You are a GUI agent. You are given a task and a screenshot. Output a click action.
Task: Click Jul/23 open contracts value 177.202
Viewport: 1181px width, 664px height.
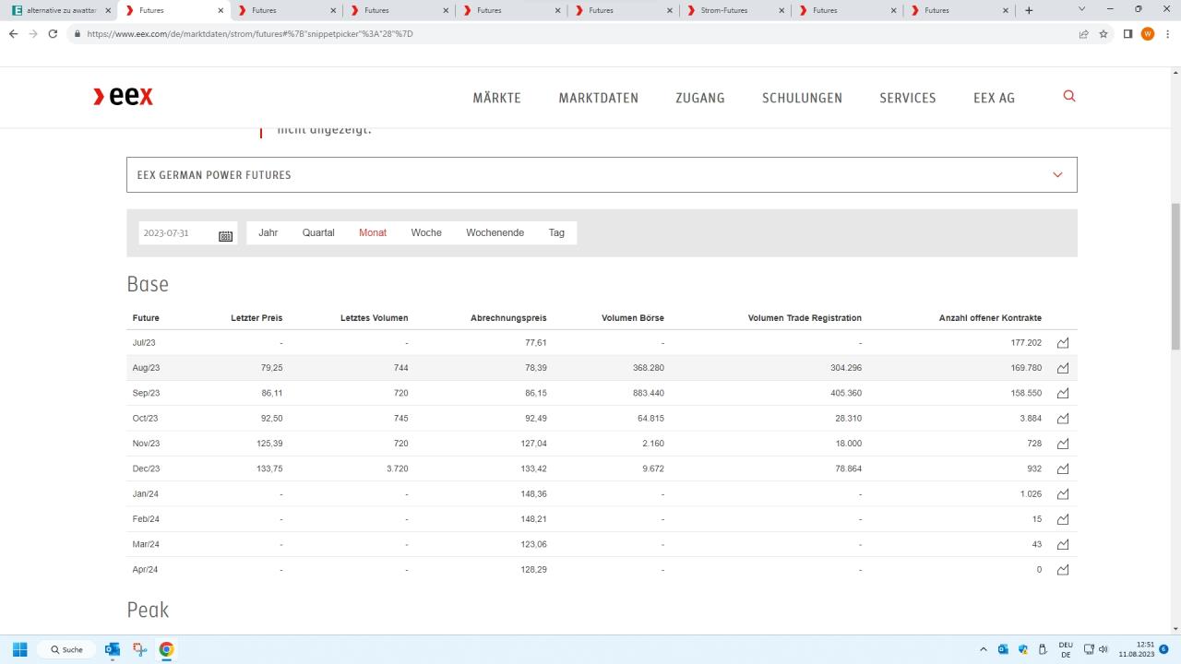coord(1026,343)
